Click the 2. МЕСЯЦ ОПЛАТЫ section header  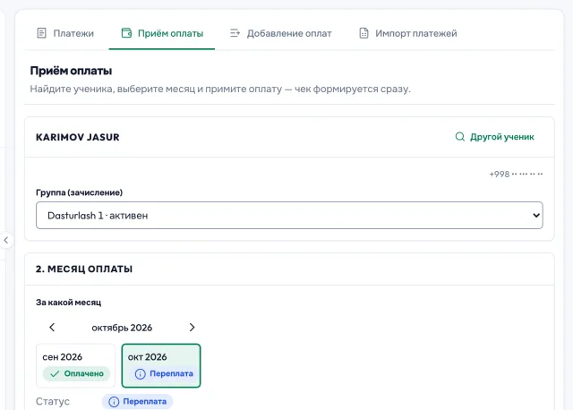84,269
